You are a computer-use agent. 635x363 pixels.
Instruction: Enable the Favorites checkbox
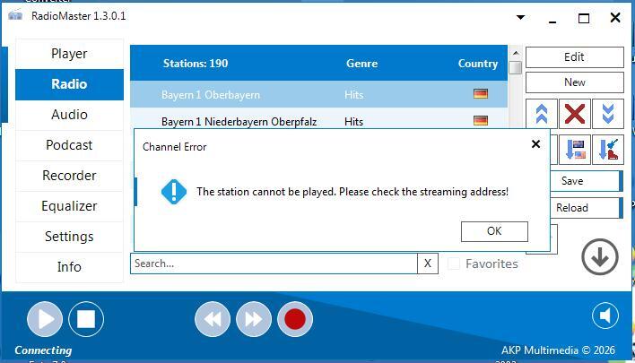pyautogui.click(x=454, y=264)
